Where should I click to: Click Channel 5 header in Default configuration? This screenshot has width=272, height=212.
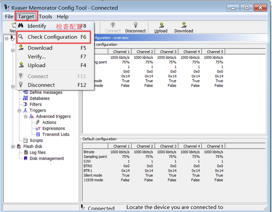click(x=214, y=146)
